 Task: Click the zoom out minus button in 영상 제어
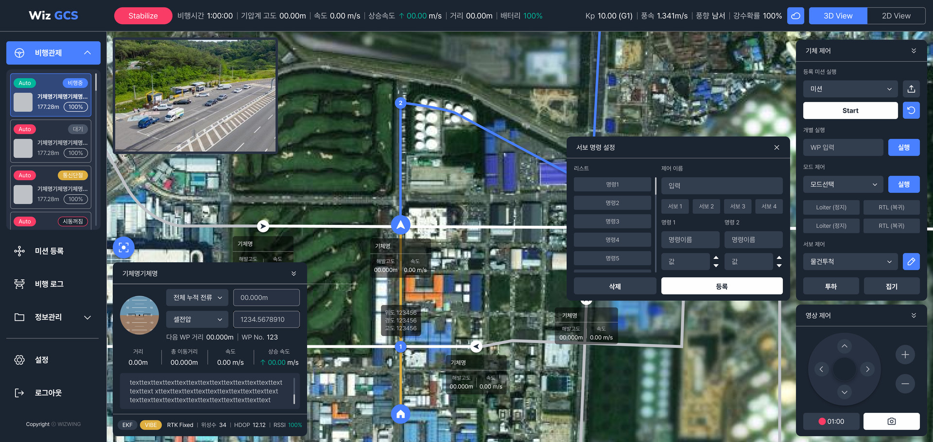905,384
